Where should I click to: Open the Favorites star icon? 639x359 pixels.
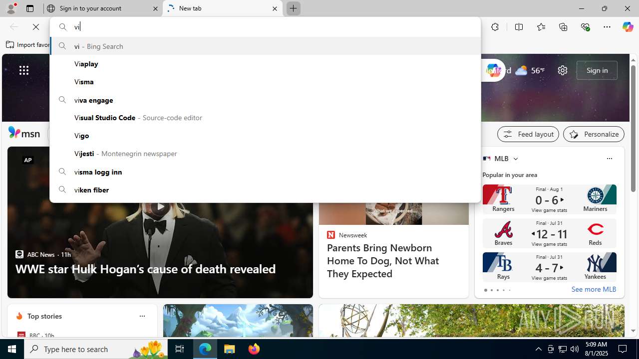541,27
